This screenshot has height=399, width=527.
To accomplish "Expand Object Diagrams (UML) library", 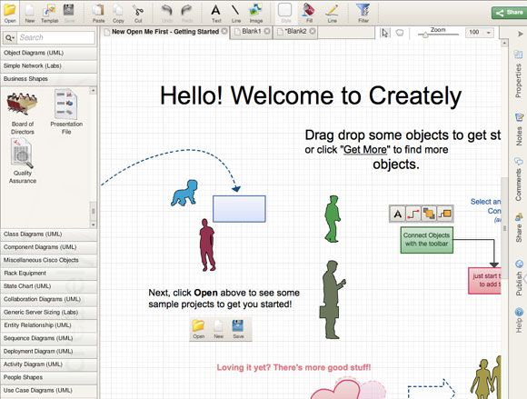I will pos(49,53).
